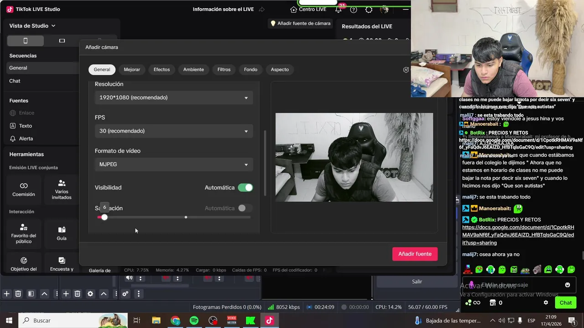This screenshot has width=584, height=328.
Task: Open the notifications bell
Action: (x=338, y=10)
